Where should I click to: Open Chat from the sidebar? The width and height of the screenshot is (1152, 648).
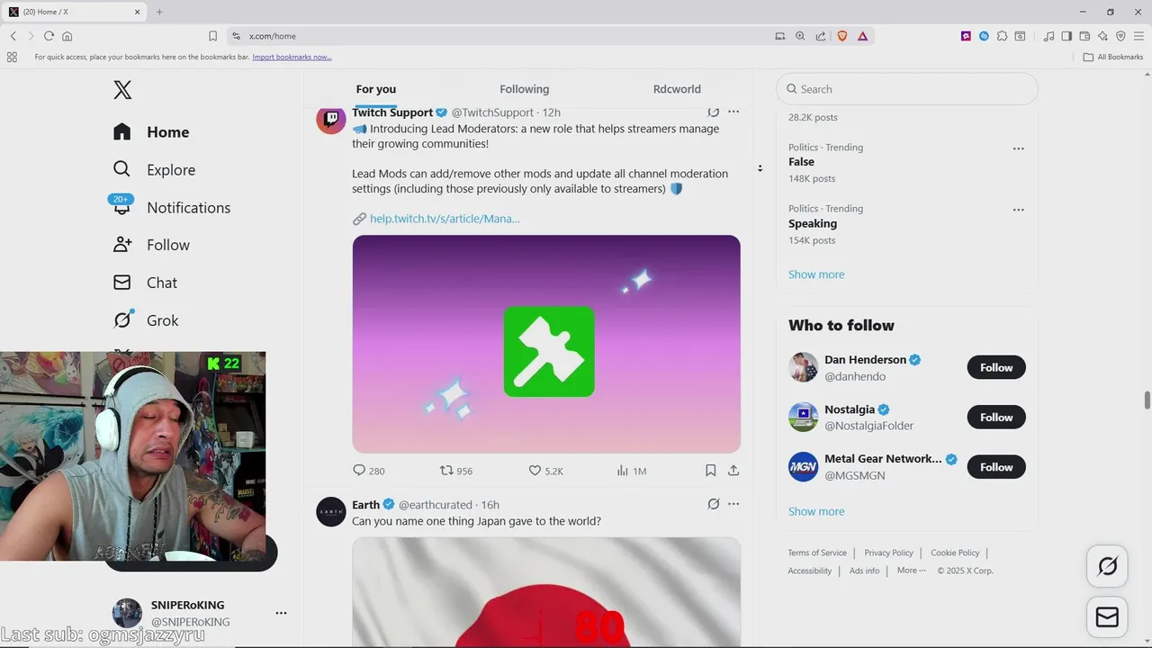[x=145, y=283]
